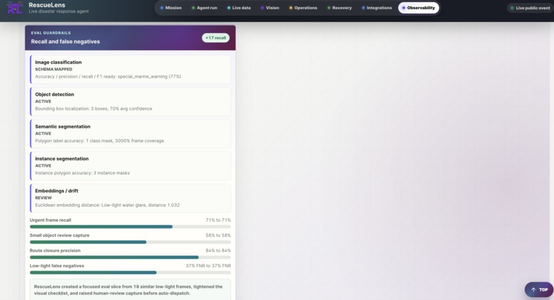
Task: Click the RescueLens app title
Action: click(x=47, y=5)
